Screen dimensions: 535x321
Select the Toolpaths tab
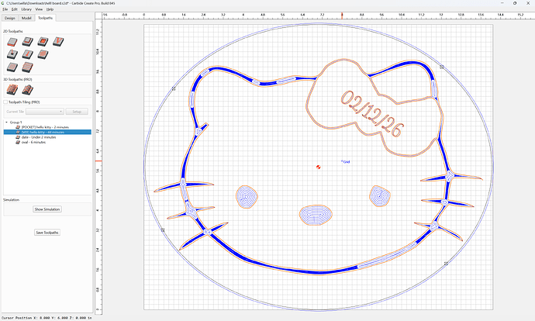click(46, 18)
